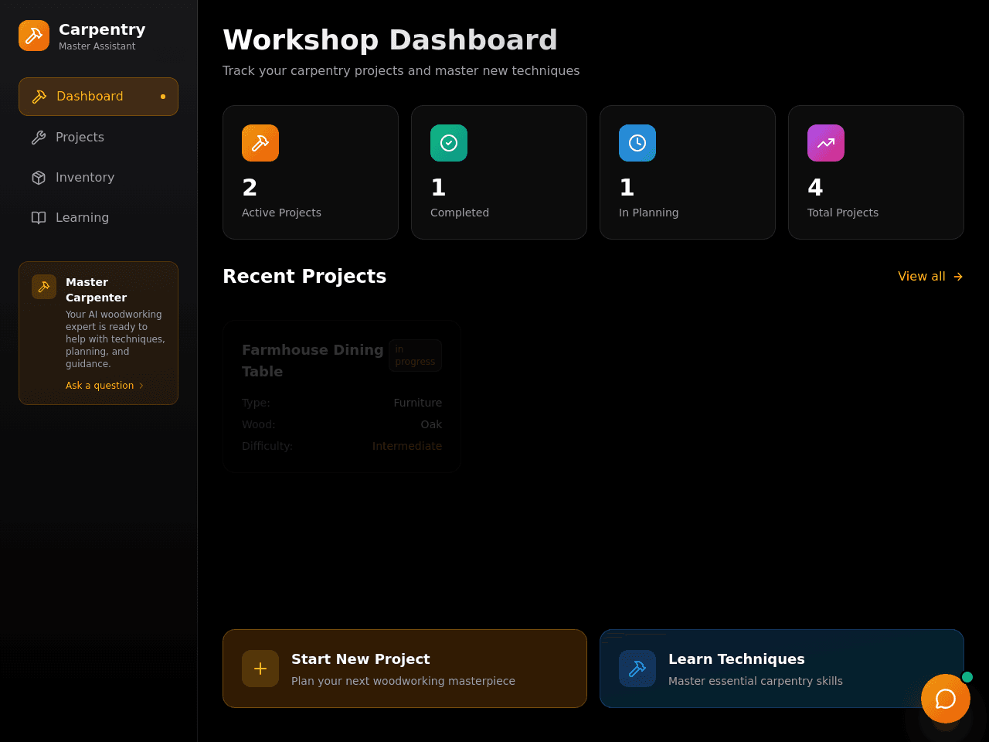Open the Learning section
Image resolution: width=989 pixels, height=742 pixels.
(98, 217)
